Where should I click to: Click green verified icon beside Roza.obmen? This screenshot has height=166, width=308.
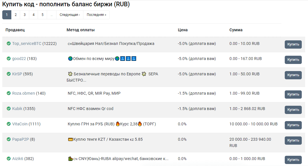(x=9, y=93)
